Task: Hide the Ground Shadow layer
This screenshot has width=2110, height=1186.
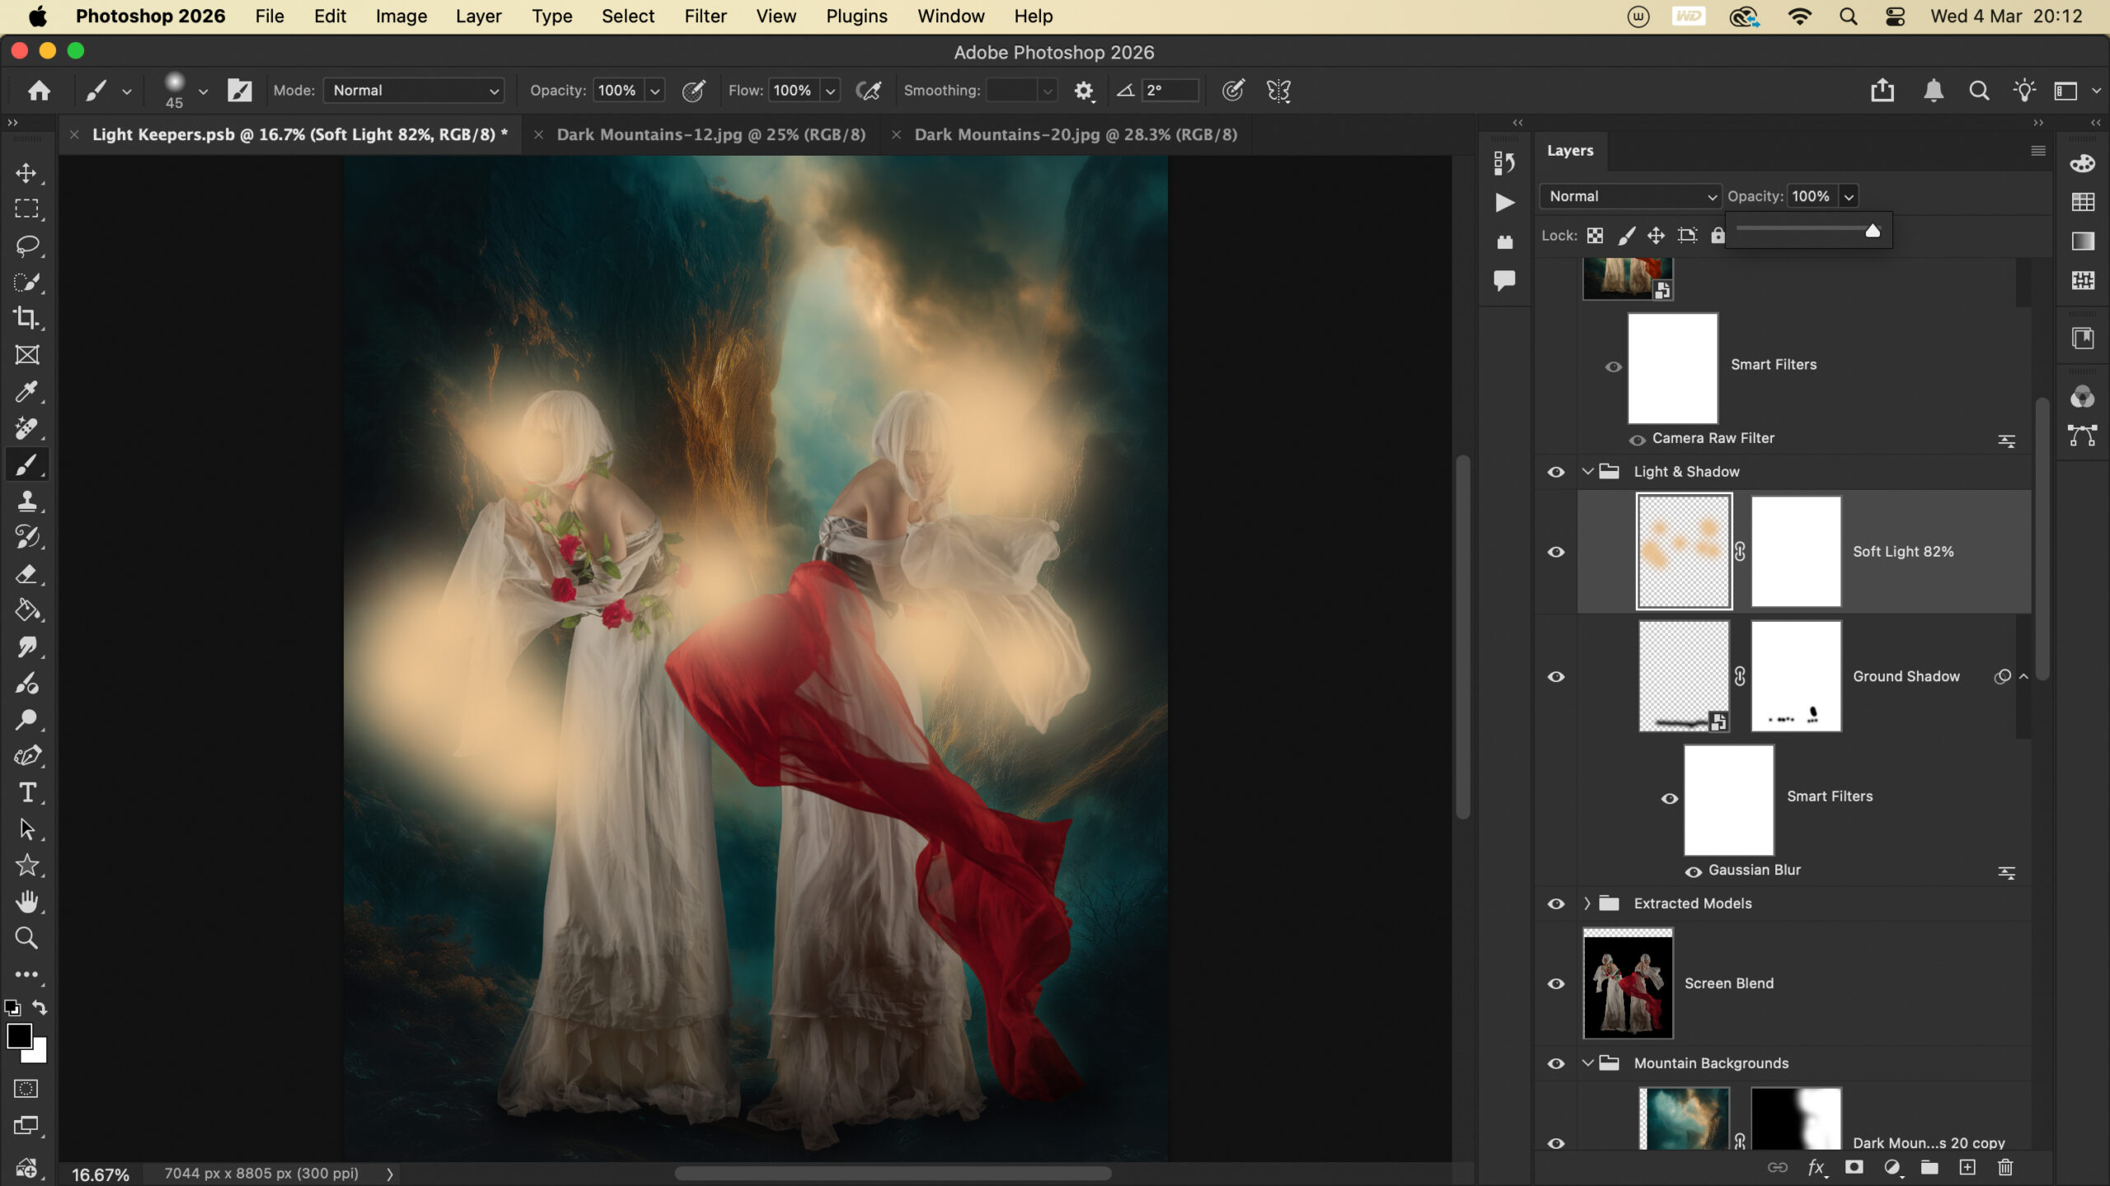Action: 1555,677
